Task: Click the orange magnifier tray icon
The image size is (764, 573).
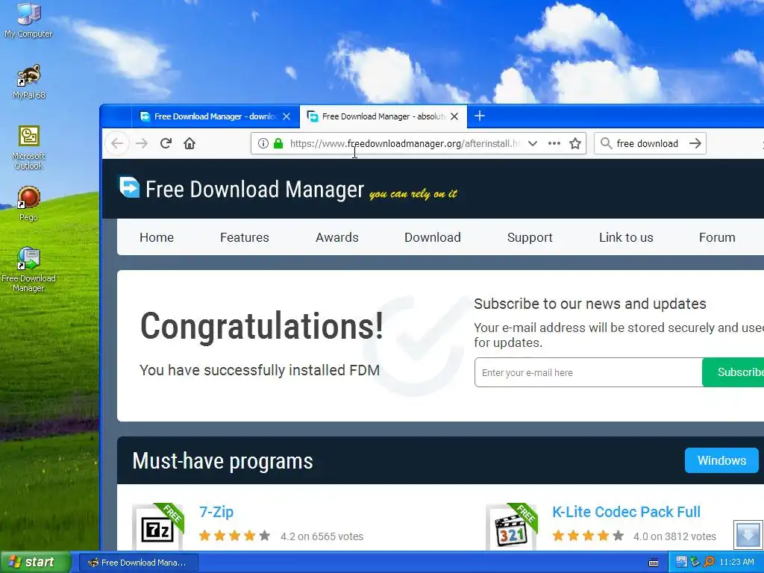Action: [709, 563]
